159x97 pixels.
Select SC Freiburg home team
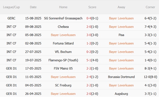pyautogui.click(x=63, y=85)
